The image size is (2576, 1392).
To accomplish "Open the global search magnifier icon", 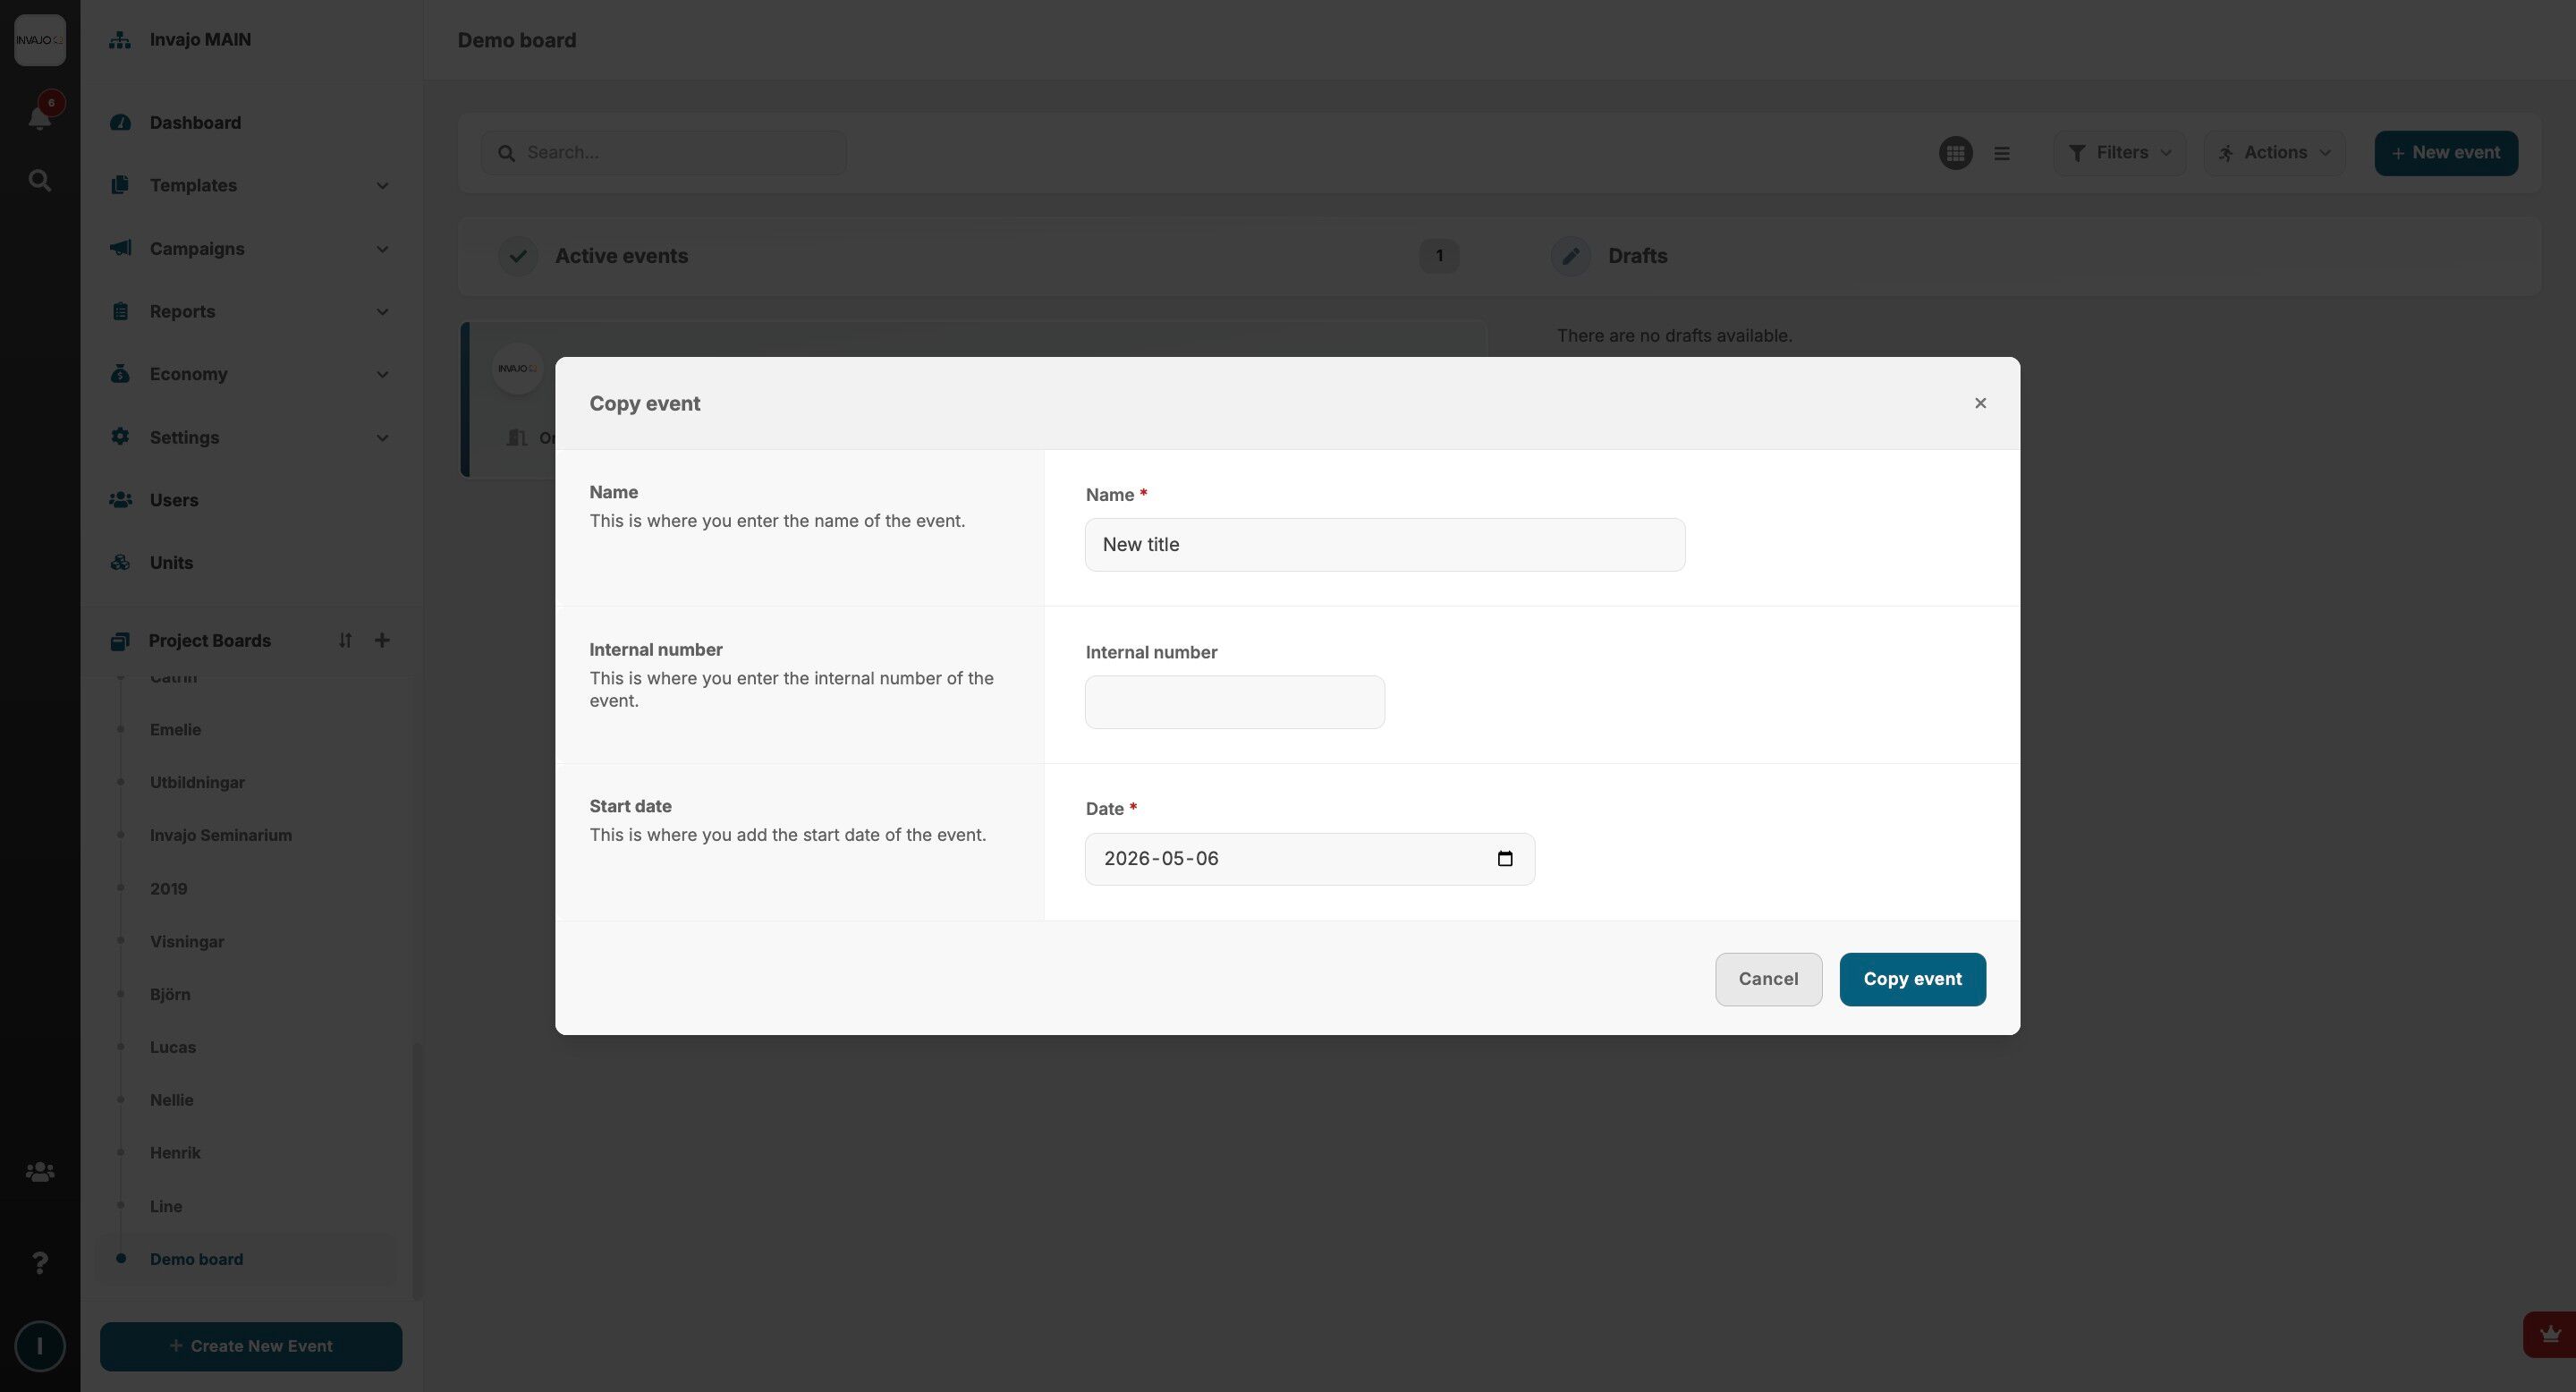I will pyautogui.click(x=39, y=181).
